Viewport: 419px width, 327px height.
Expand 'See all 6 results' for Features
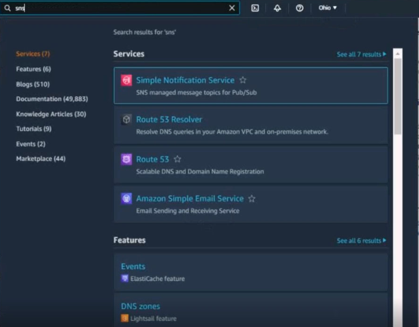pyautogui.click(x=361, y=241)
